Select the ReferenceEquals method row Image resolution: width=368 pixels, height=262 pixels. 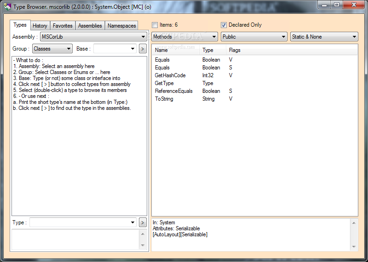255,91
